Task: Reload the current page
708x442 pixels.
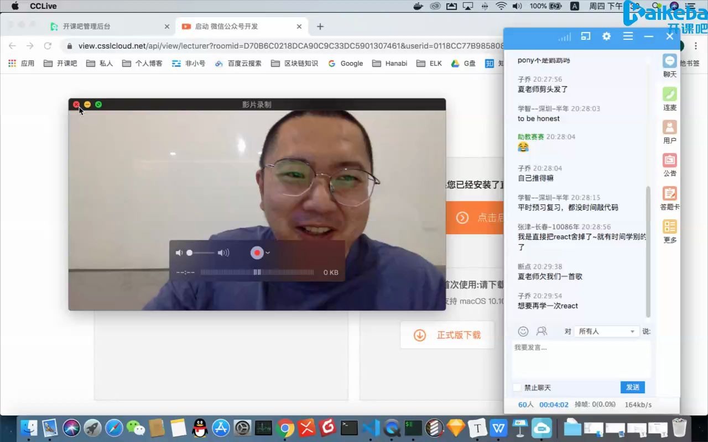Action: pos(48,46)
